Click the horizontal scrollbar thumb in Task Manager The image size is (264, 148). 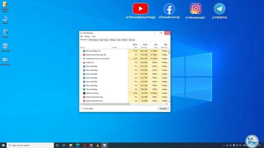pos(106,104)
